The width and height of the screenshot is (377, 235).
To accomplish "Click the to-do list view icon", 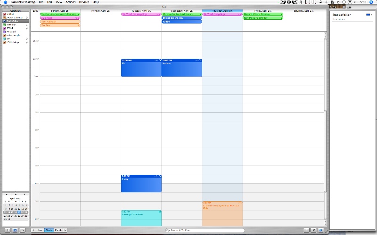I will 307,230.
